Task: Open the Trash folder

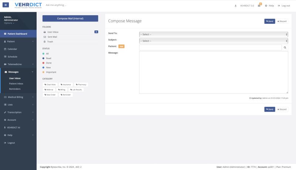Action: pyautogui.click(x=50, y=42)
